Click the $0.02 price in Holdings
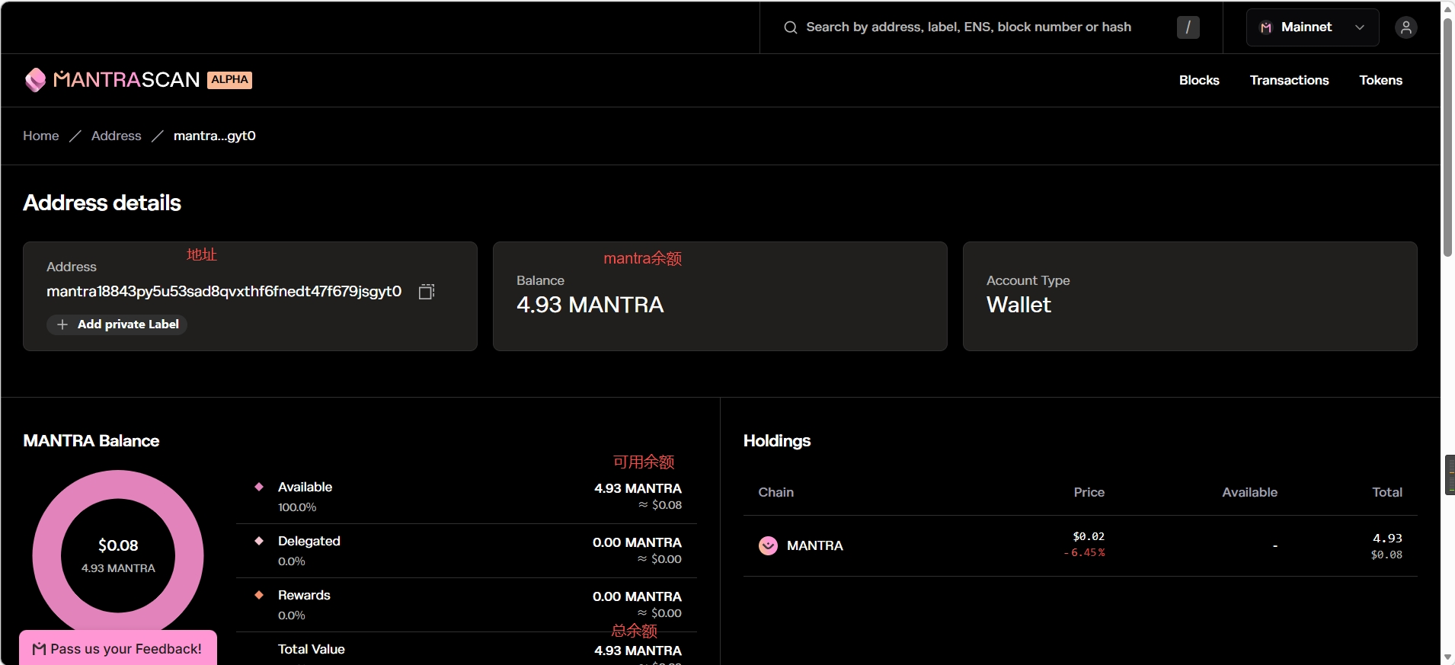 (1089, 536)
